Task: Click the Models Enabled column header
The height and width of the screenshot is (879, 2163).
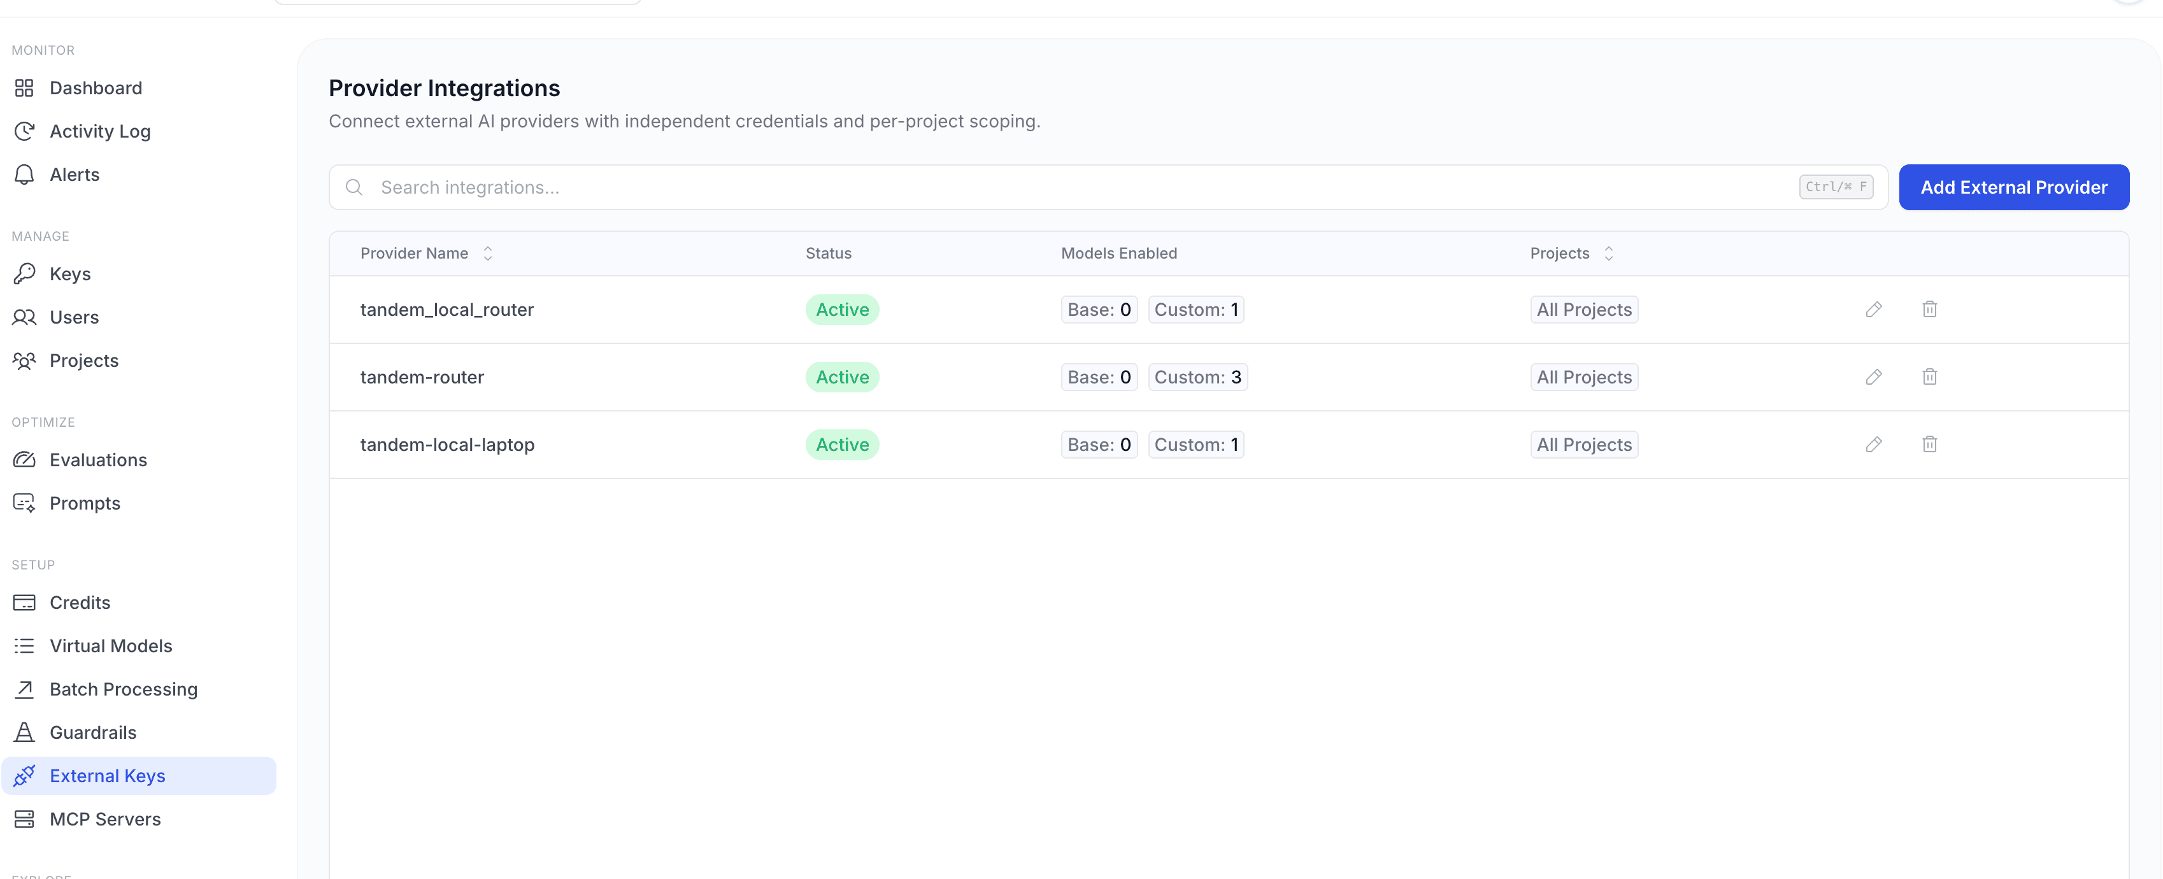Action: pos(1118,254)
